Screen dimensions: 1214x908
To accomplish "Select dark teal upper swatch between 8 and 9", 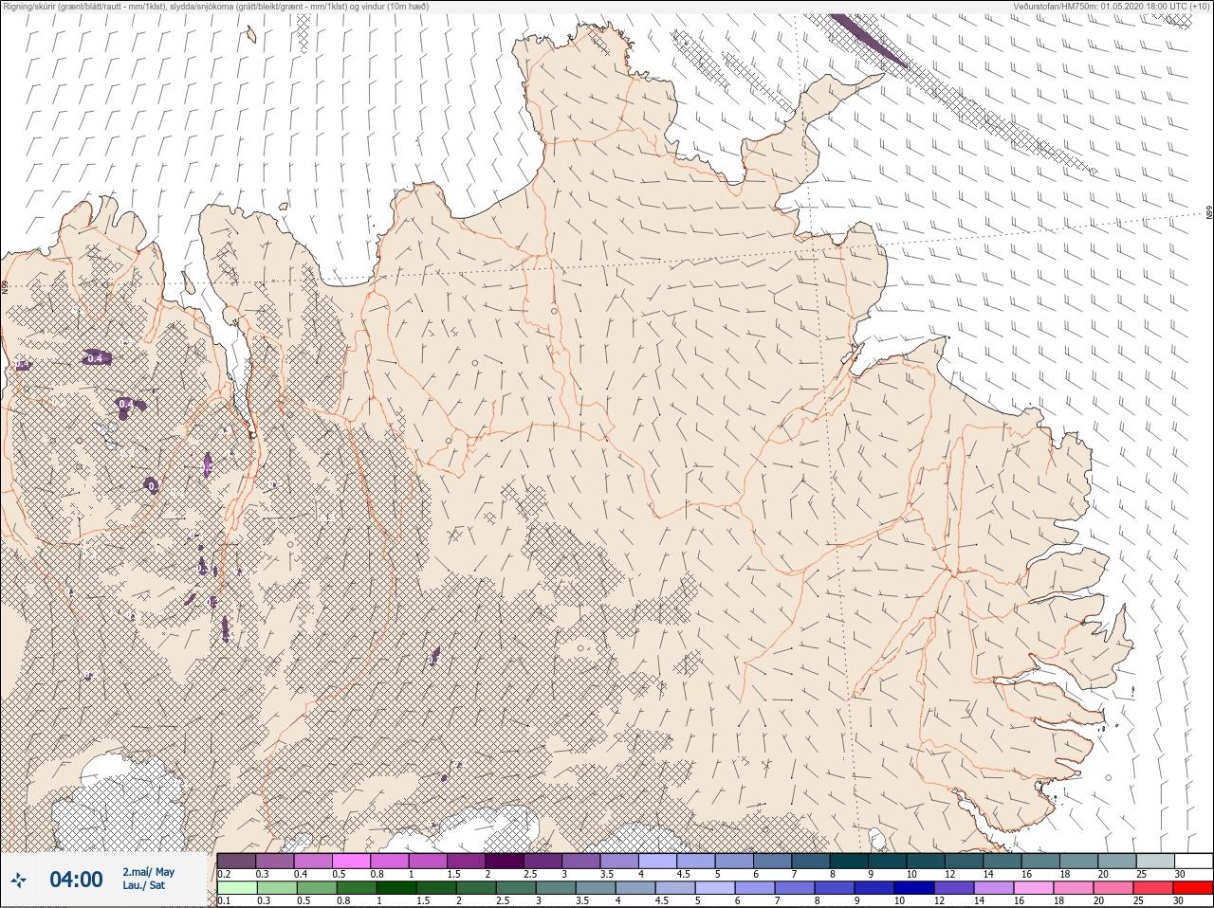I will pos(850,861).
